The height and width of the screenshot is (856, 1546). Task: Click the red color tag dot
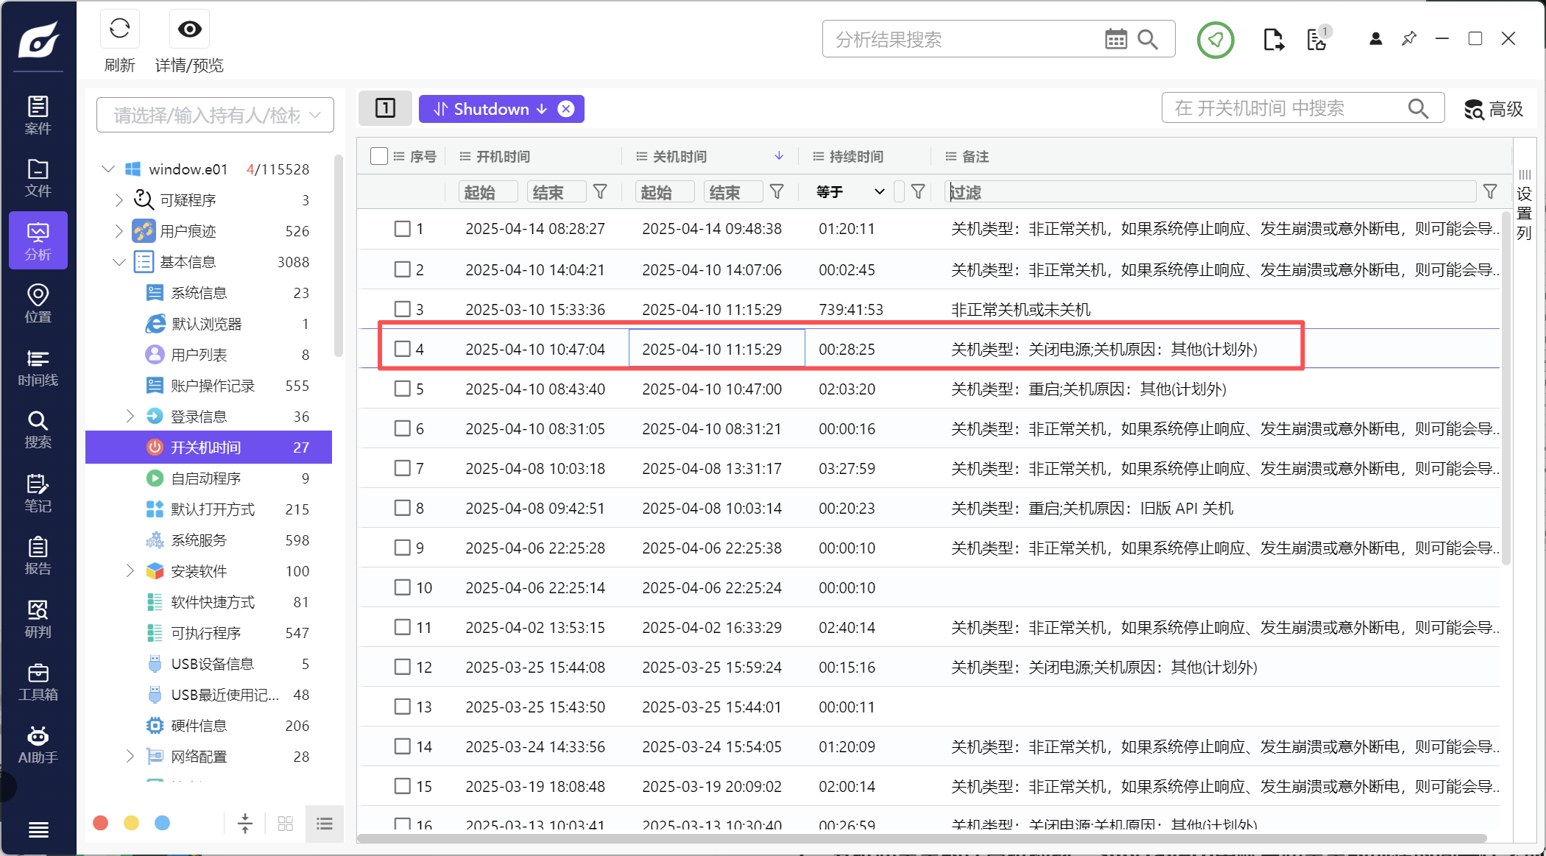(x=101, y=823)
